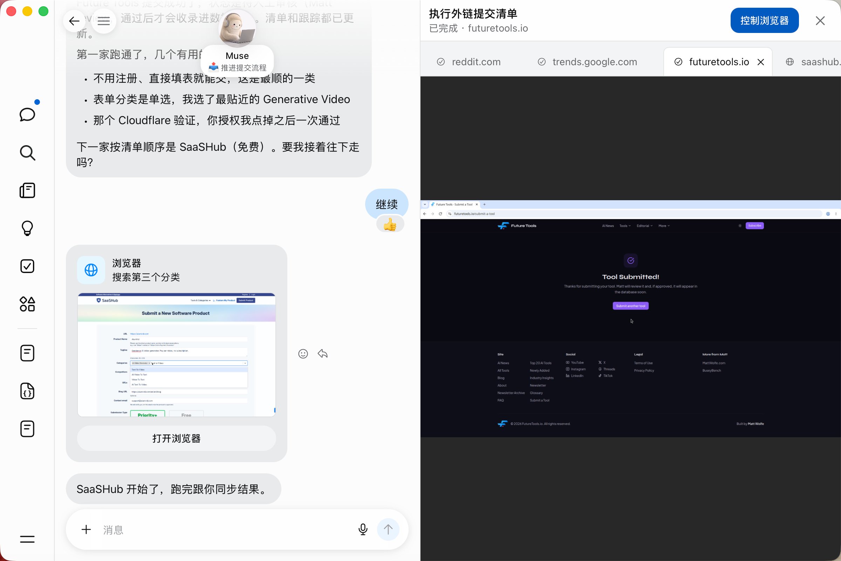Toggle light/dark theme icon on Future Tools
The image size is (841, 561).
click(740, 226)
